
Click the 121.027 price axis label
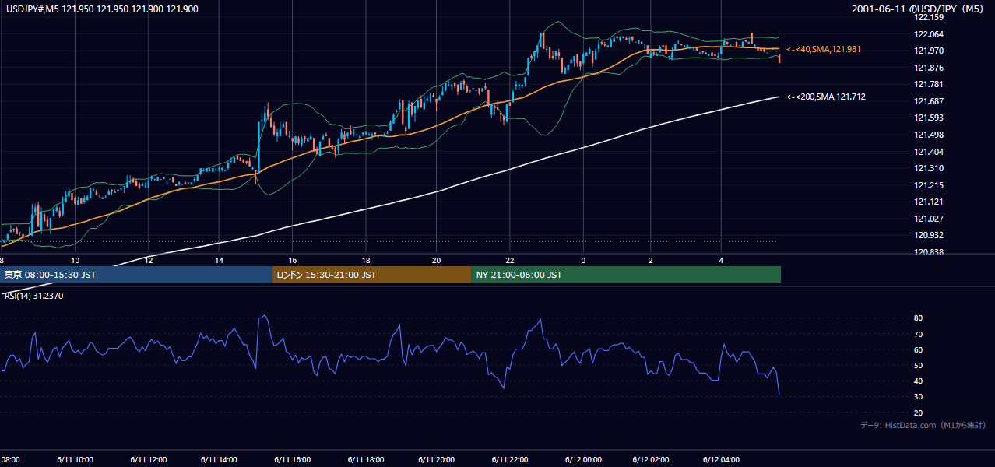[928, 219]
